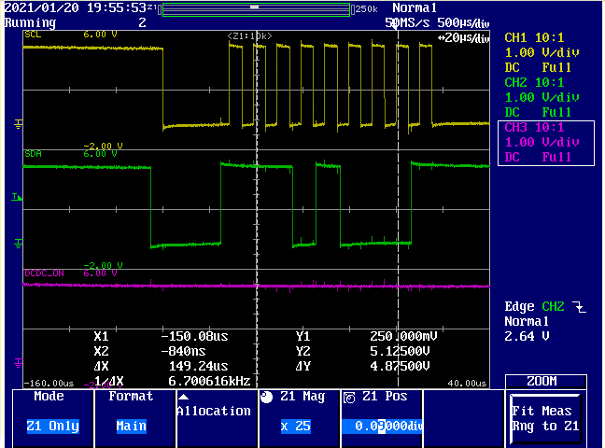Click the falling edge trigger slope icon

579,307
